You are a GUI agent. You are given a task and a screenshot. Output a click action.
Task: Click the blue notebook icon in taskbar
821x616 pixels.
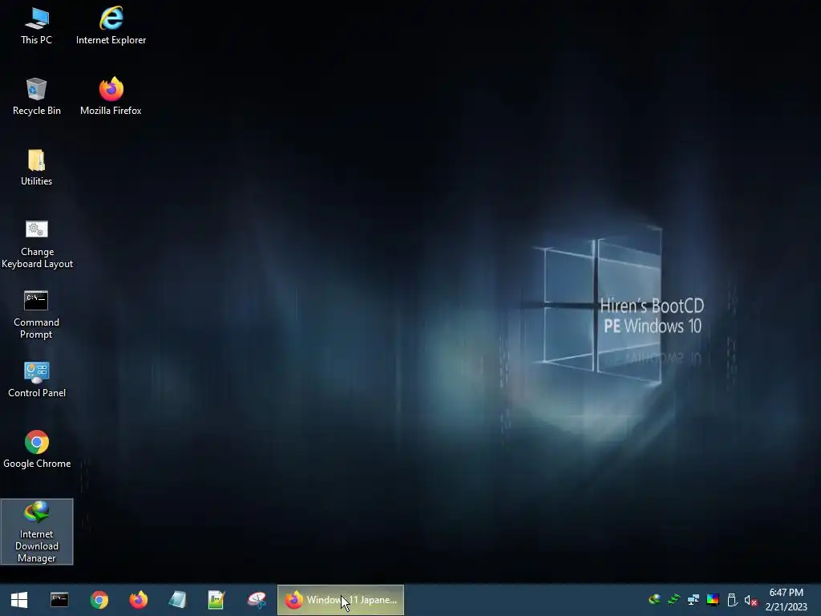coord(177,600)
